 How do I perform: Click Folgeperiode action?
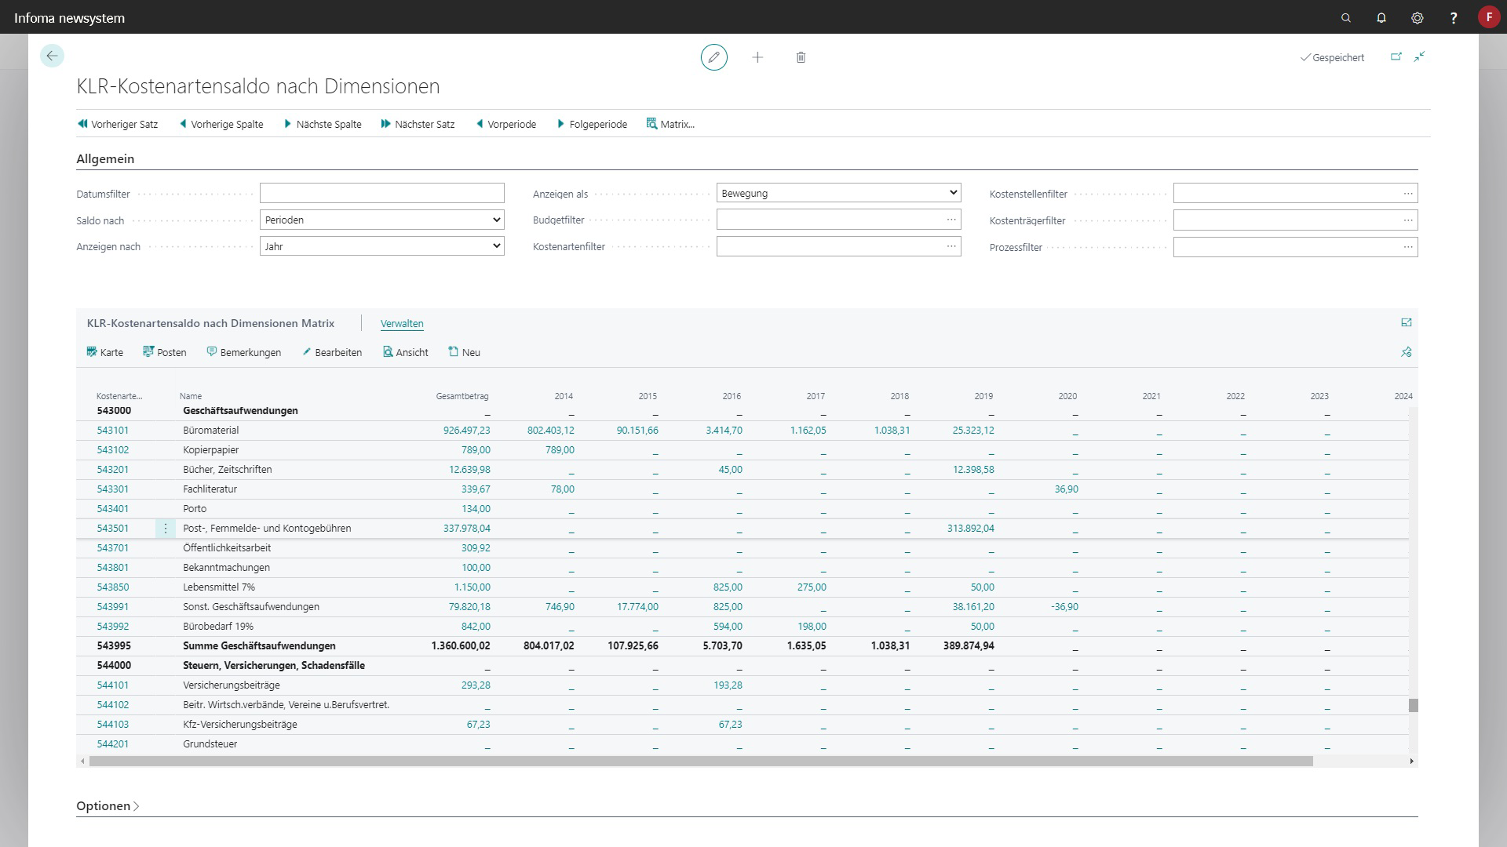tap(592, 124)
